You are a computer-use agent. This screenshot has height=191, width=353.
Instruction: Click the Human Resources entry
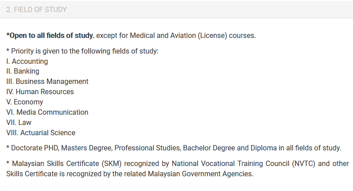point(40,91)
